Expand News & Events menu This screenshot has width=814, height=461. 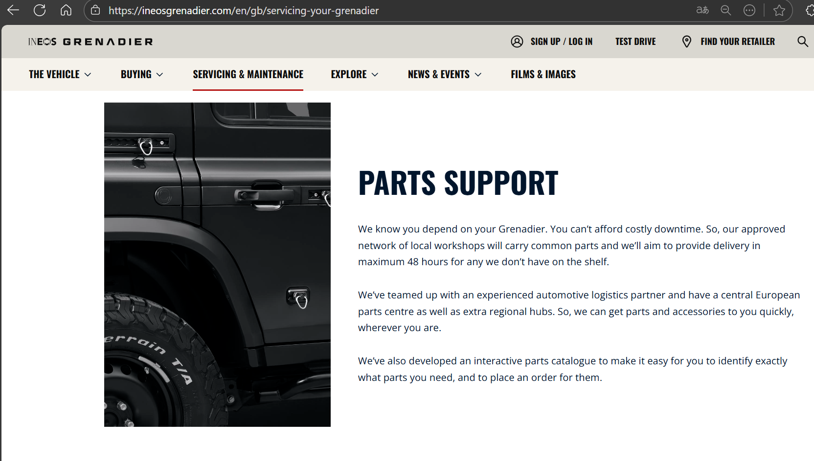(445, 74)
